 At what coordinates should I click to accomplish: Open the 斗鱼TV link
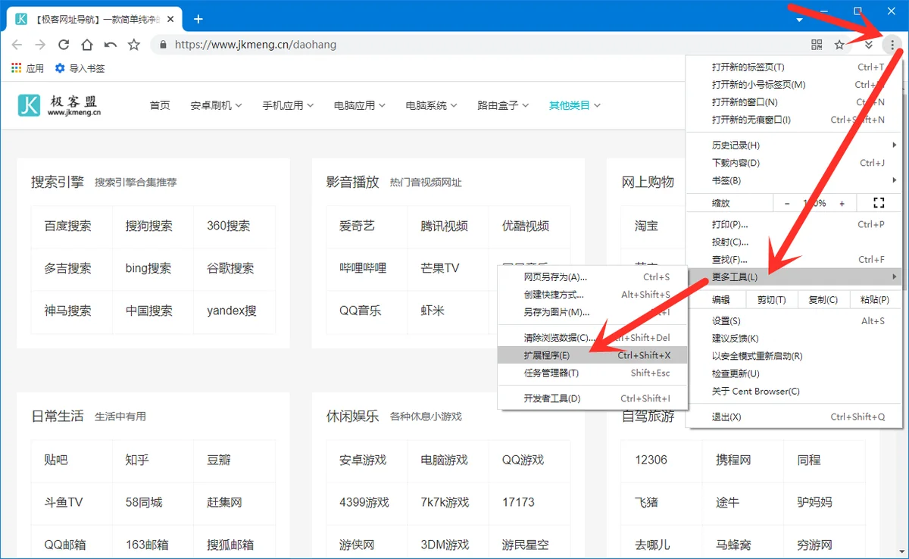64,502
